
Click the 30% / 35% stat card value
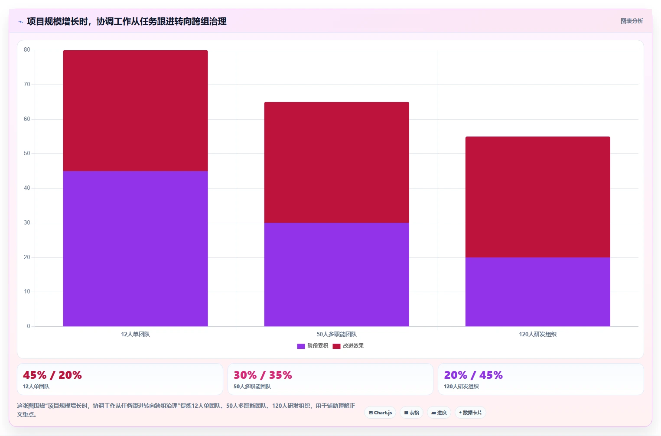pos(263,375)
